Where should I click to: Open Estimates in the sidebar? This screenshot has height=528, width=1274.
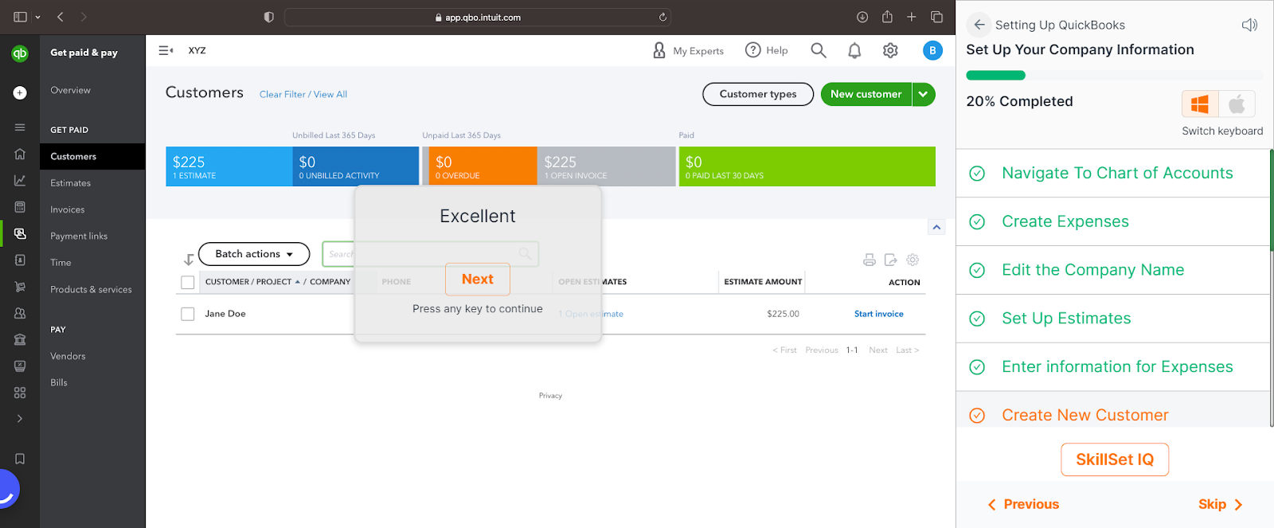(x=71, y=183)
